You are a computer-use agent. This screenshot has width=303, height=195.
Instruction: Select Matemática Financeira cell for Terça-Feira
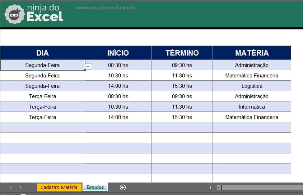(252, 117)
